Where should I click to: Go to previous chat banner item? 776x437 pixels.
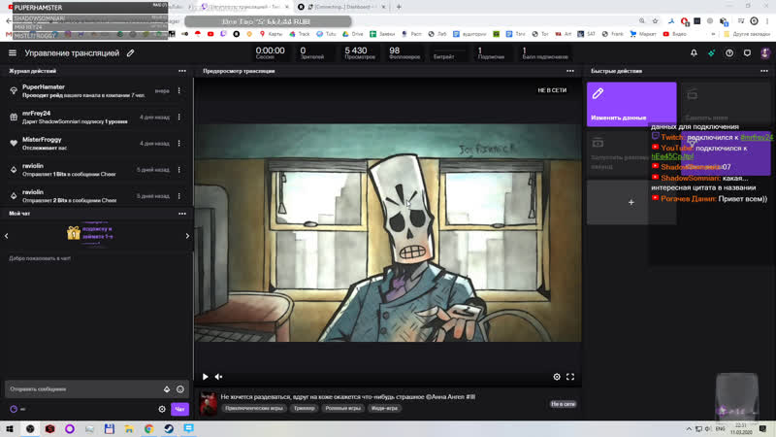point(7,236)
